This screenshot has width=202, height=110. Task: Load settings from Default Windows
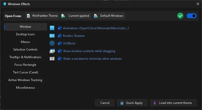point(109,16)
